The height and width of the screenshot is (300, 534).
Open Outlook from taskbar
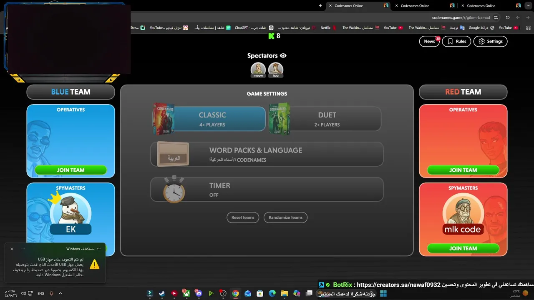(248, 293)
